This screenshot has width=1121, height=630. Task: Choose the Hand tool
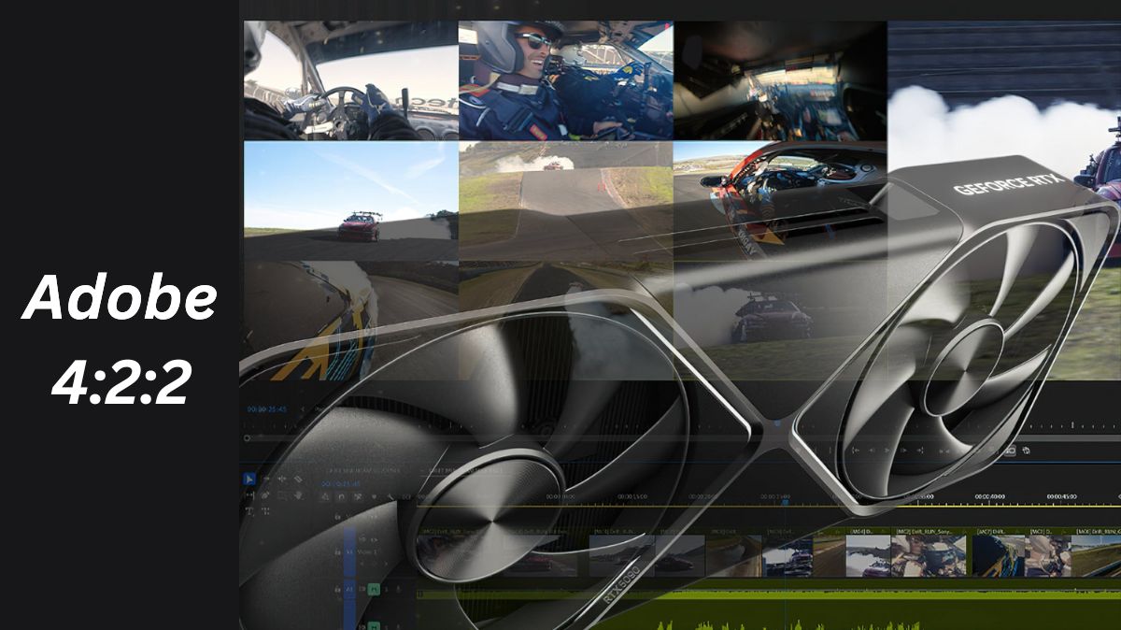298,494
